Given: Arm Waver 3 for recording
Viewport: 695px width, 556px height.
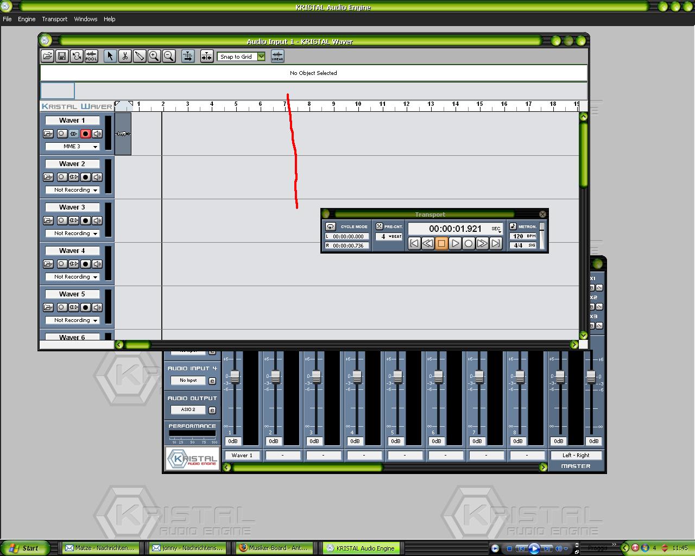Looking at the screenshot, I should tap(85, 220).
